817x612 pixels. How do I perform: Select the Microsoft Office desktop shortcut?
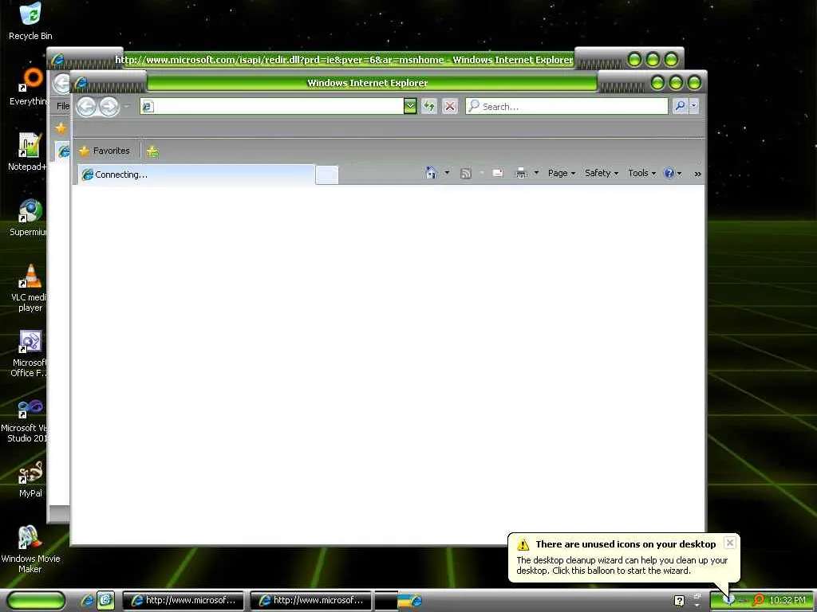tap(30, 353)
